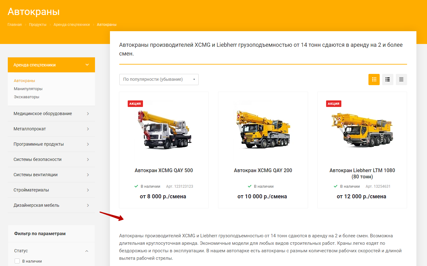Click the АКЦИЯ badge on Liebherr LTM 1080
This screenshot has width=427, height=266.
[334, 104]
